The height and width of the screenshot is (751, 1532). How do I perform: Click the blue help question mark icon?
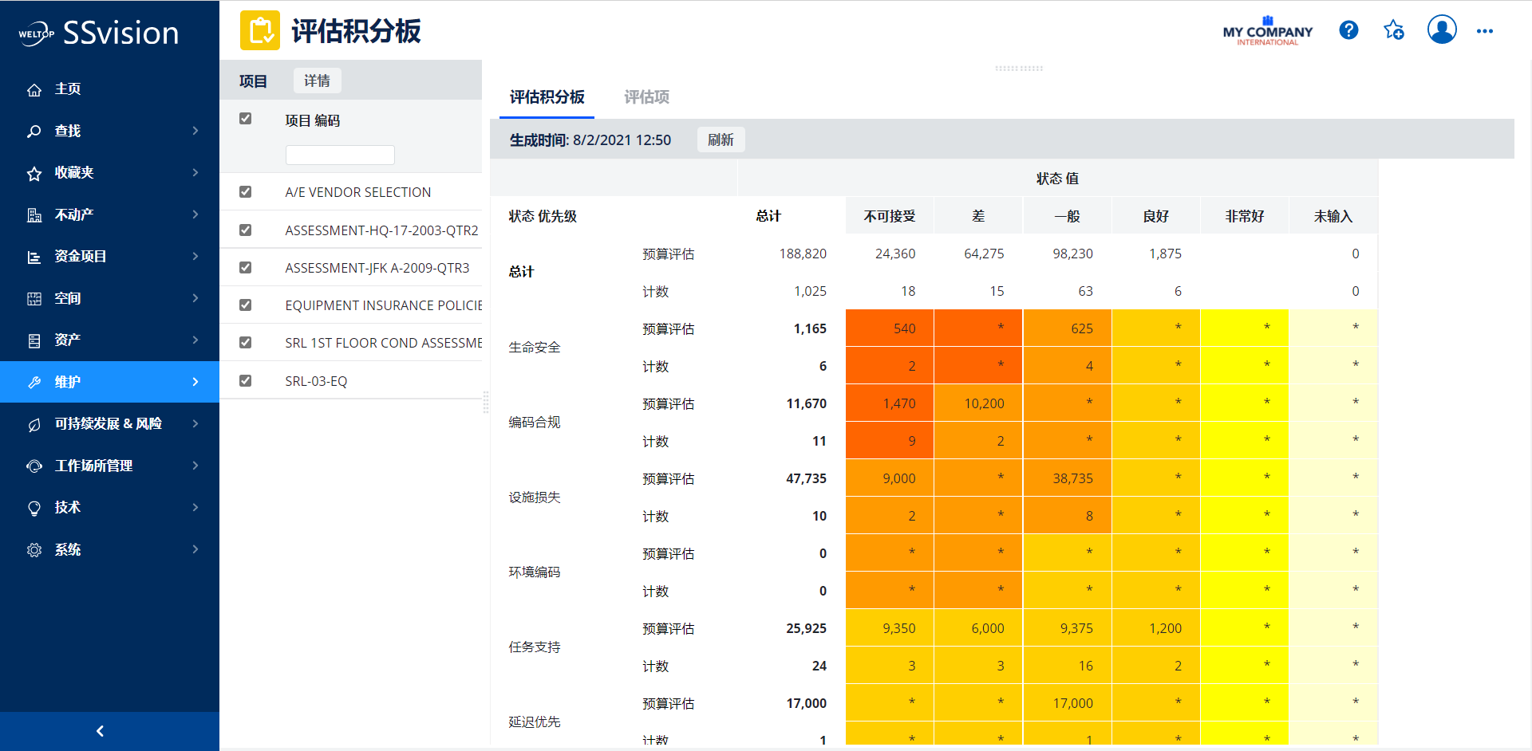(x=1348, y=30)
